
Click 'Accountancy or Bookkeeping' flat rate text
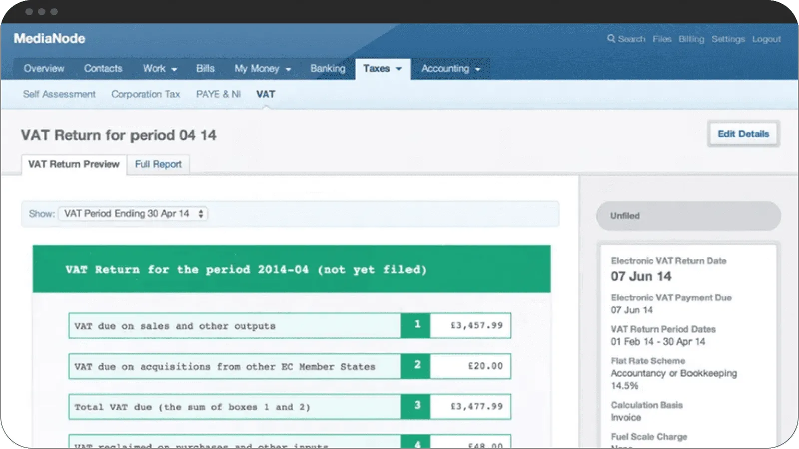[x=674, y=373]
